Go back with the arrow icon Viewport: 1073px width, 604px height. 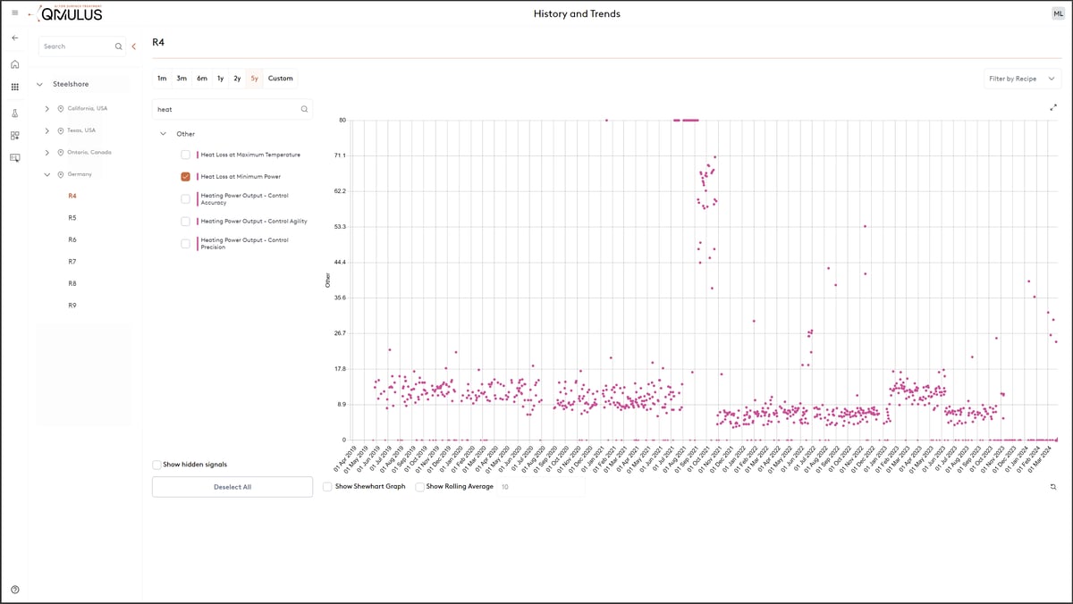[x=14, y=38]
